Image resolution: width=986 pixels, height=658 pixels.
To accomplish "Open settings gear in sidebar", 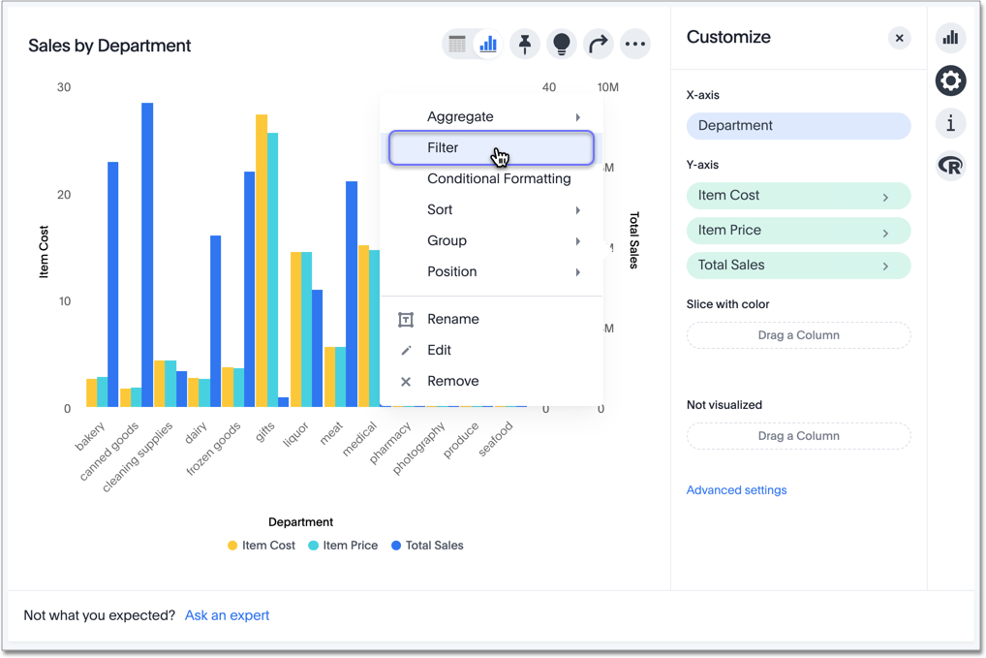I will coord(950,80).
